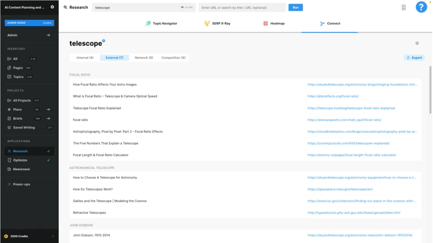Click the Topic Navigator icon
Viewport: 433px width, 243px height.
pyautogui.click(x=148, y=24)
